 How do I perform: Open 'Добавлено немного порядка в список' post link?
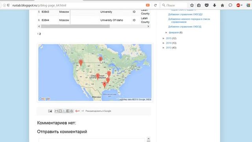tap(189, 20)
